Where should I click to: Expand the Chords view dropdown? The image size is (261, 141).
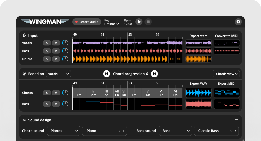pyautogui.click(x=226, y=74)
